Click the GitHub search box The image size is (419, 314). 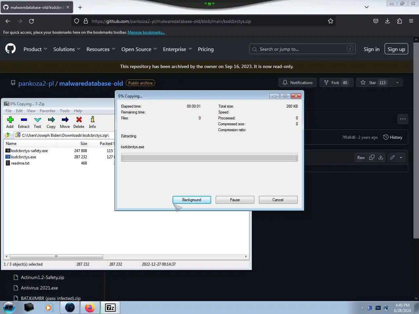pos(302,49)
